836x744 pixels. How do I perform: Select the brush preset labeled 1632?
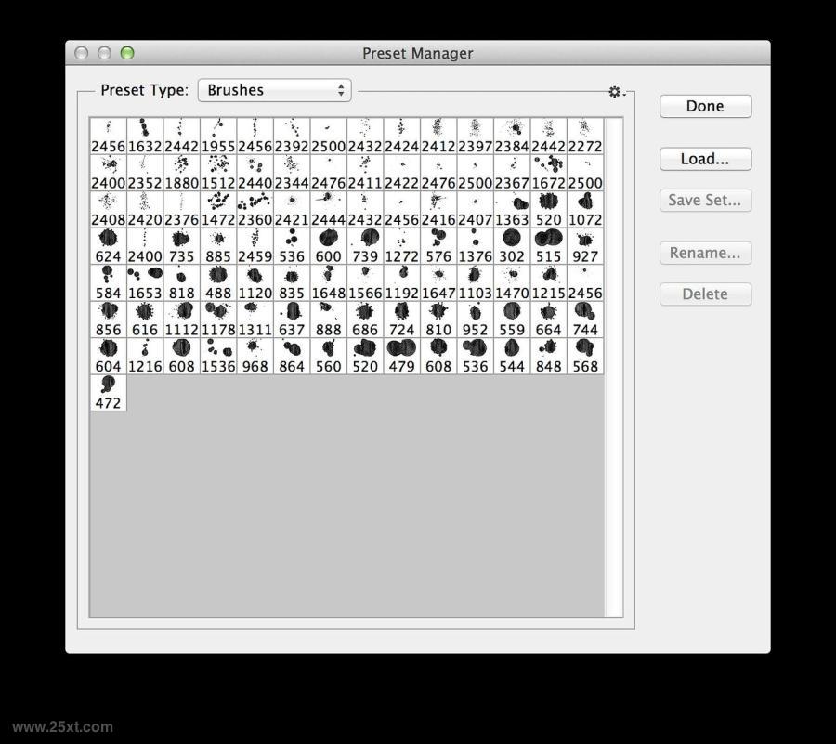(x=145, y=137)
